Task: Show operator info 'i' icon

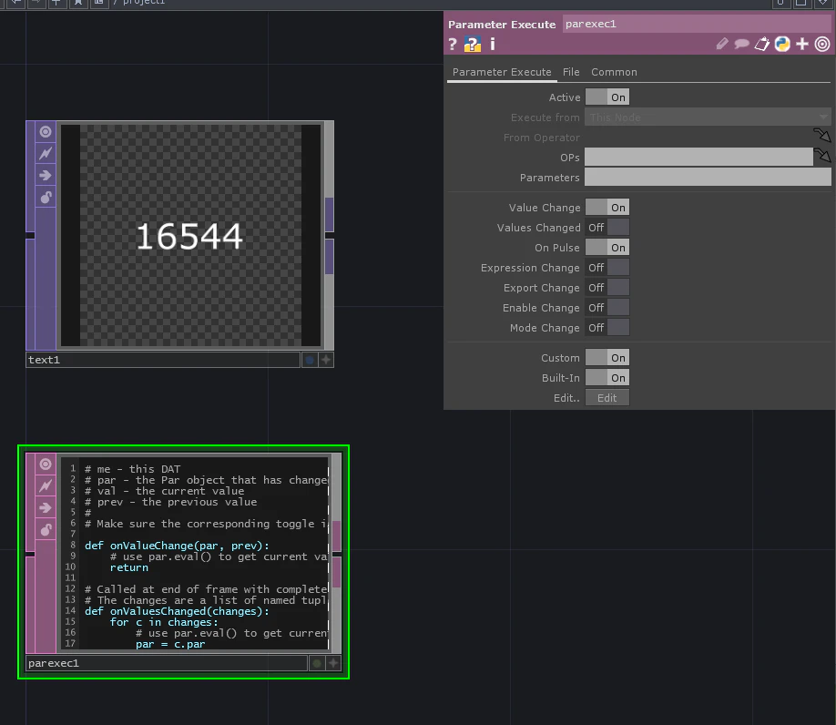Action: [493, 44]
